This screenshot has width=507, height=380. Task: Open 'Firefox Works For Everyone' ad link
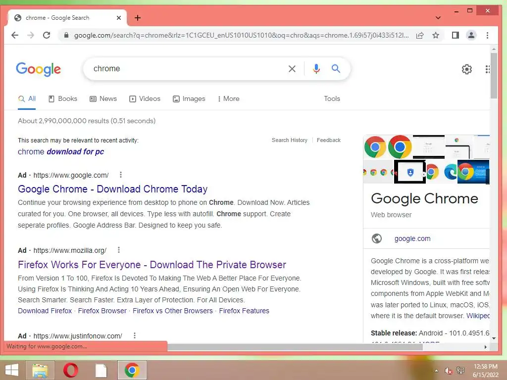pos(152,265)
